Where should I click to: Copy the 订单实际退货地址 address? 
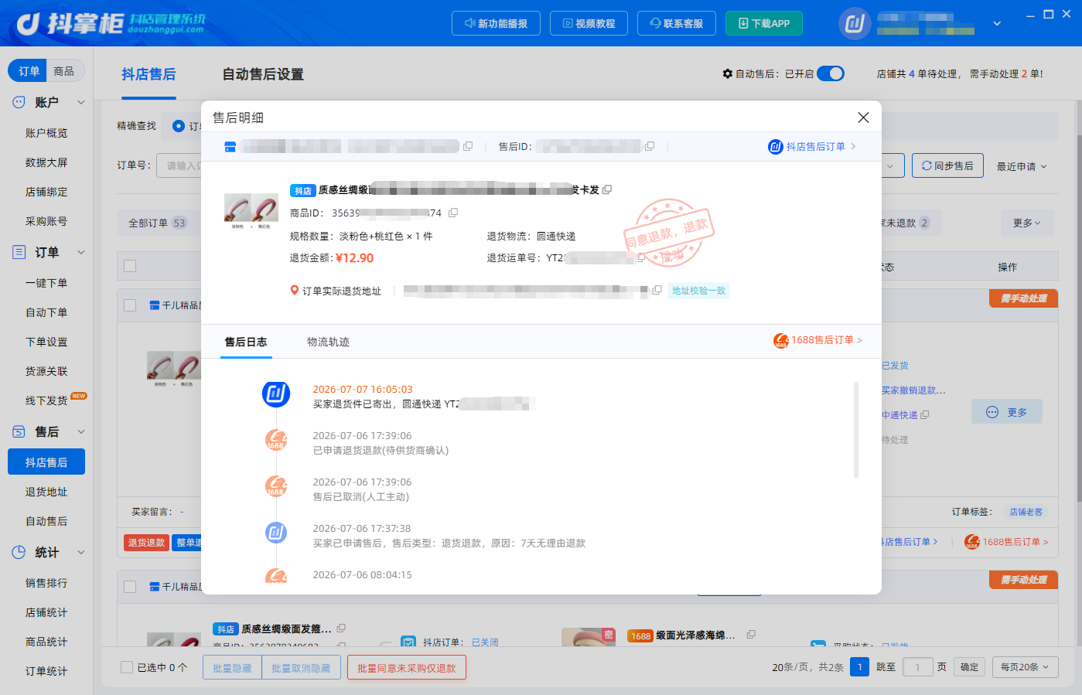(x=657, y=290)
